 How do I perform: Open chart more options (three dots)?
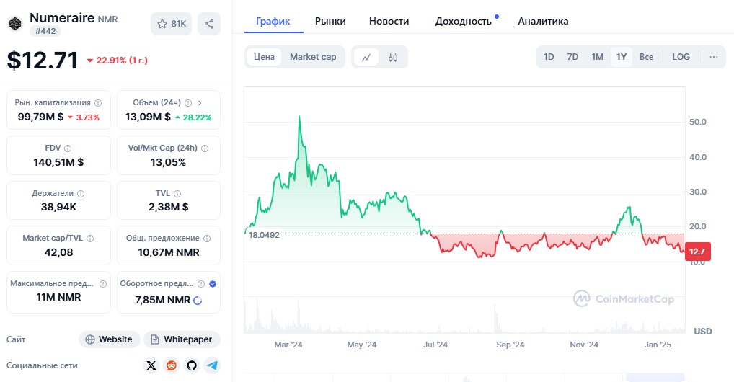[x=713, y=57]
